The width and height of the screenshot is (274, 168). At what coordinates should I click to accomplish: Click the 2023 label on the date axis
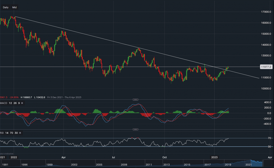point(214,157)
